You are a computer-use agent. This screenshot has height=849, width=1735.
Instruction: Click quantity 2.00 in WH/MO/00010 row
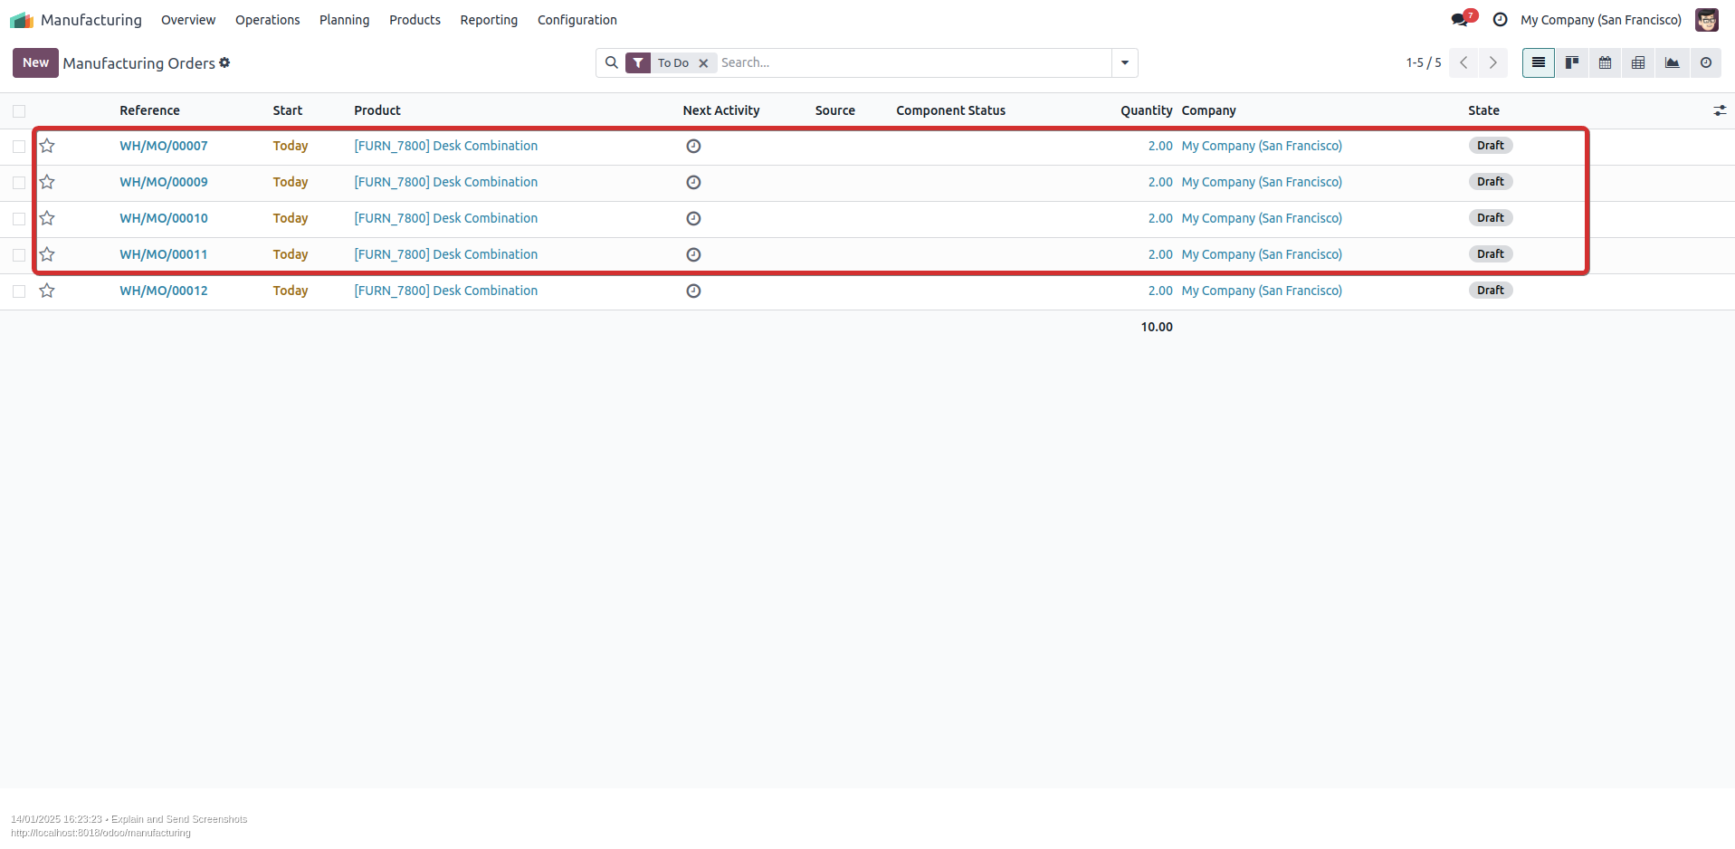[1160, 218]
